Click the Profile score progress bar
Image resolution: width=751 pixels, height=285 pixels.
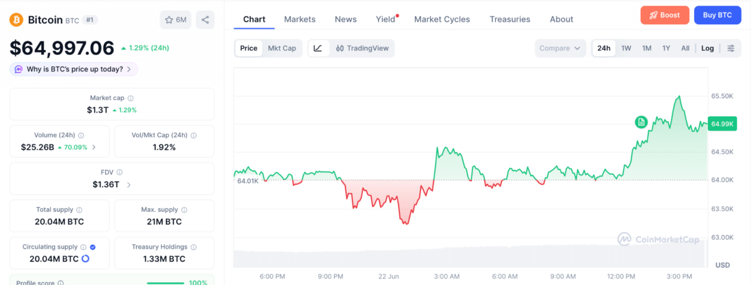click(165, 283)
